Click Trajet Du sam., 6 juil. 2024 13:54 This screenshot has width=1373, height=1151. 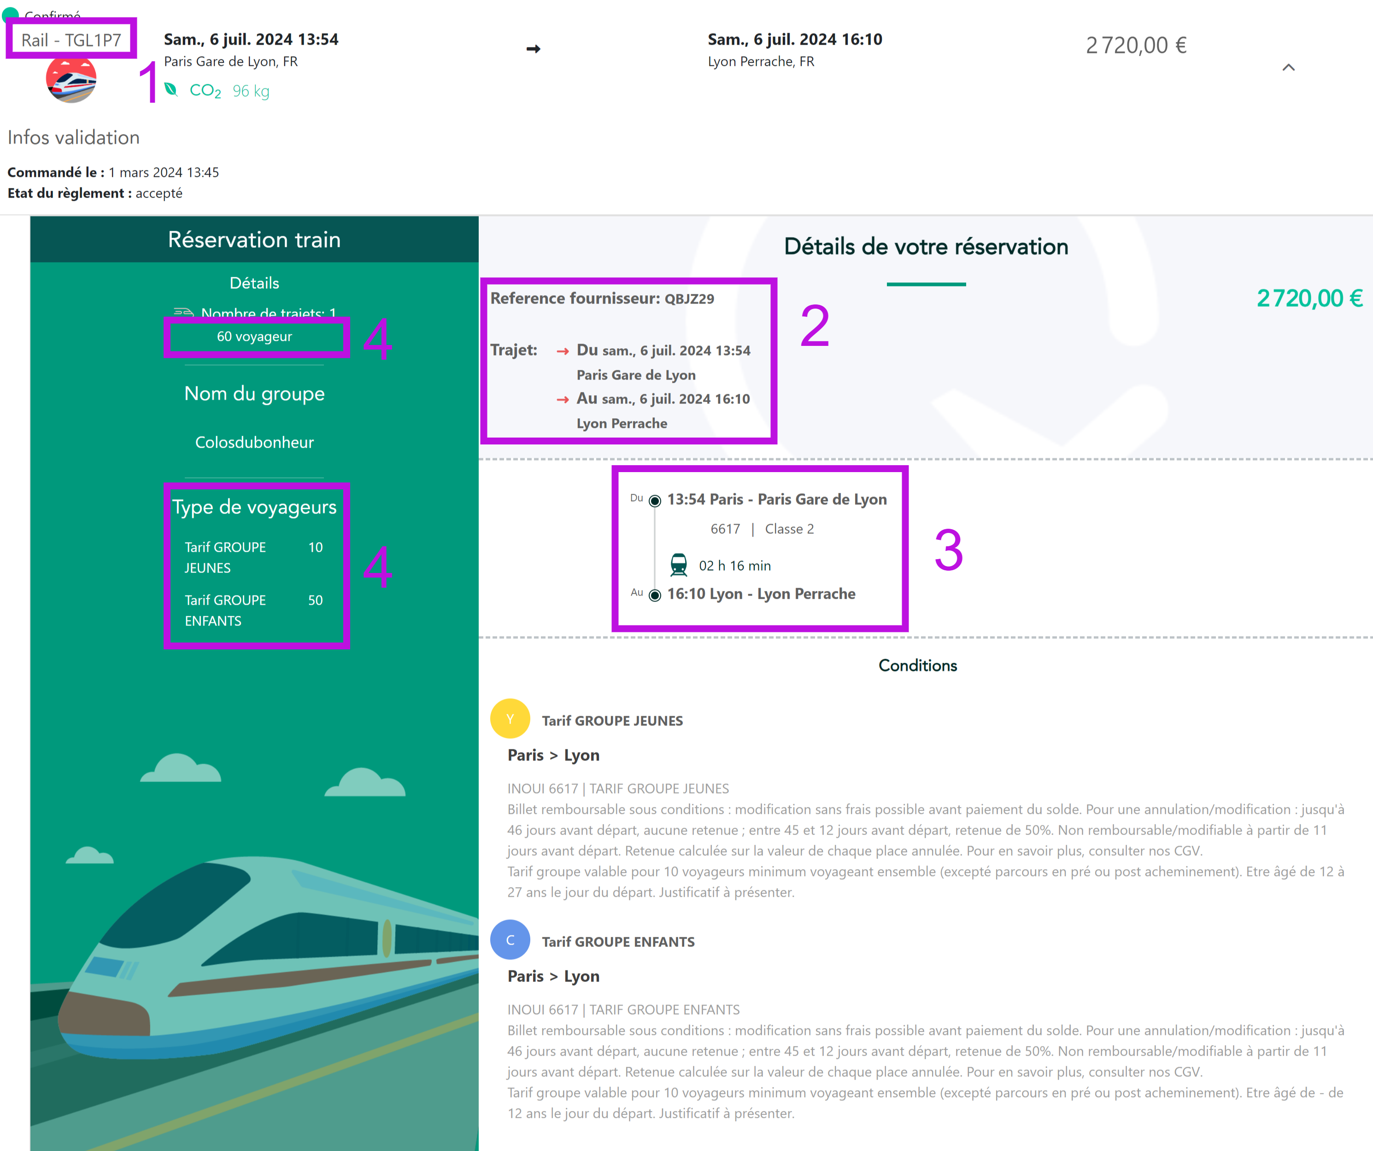click(x=663, y=351)
